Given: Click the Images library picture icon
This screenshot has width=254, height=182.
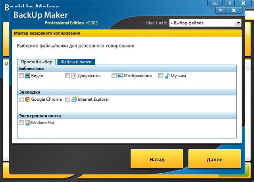Looking at the screenshot, I should (120, 76).
